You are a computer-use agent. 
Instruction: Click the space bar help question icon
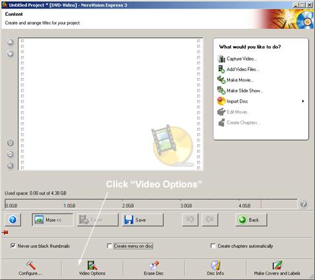click(x=304, y=204)
